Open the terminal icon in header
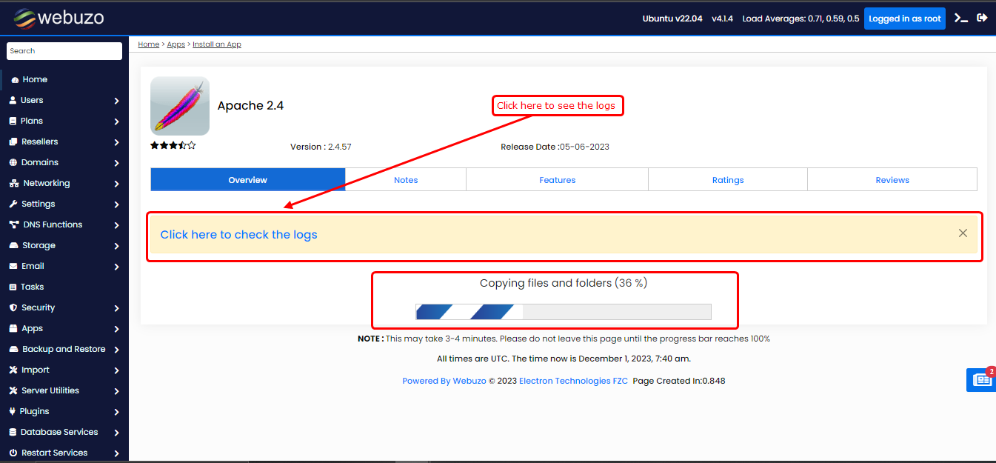 coord(960,19)
